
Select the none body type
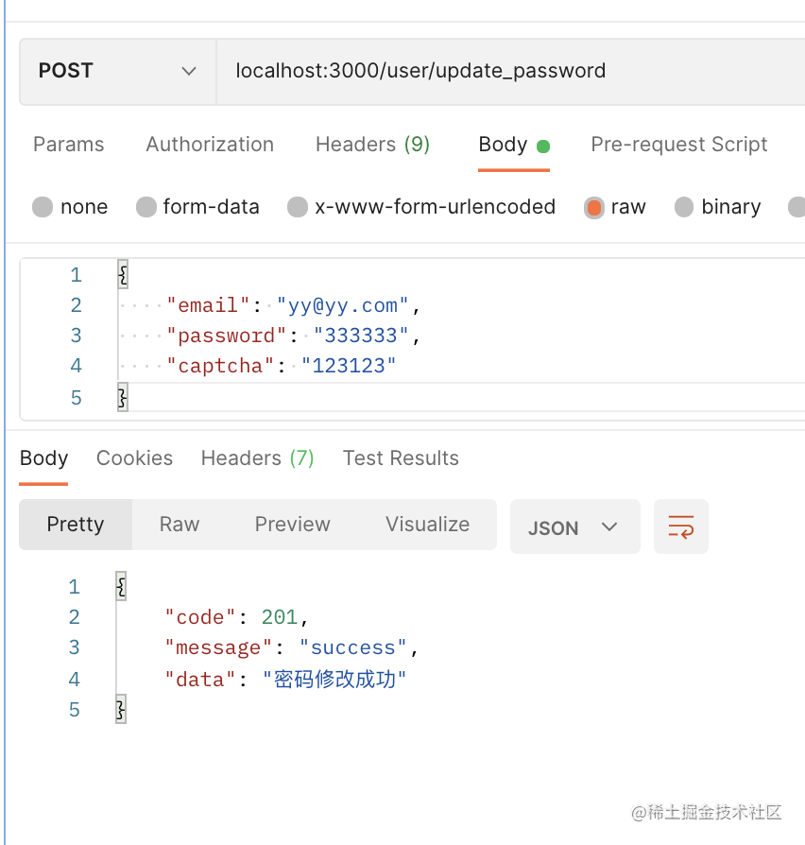[43, 207]
